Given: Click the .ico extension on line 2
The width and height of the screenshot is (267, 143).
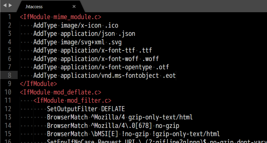Looking at the screenshot, I should coord(111,25).
